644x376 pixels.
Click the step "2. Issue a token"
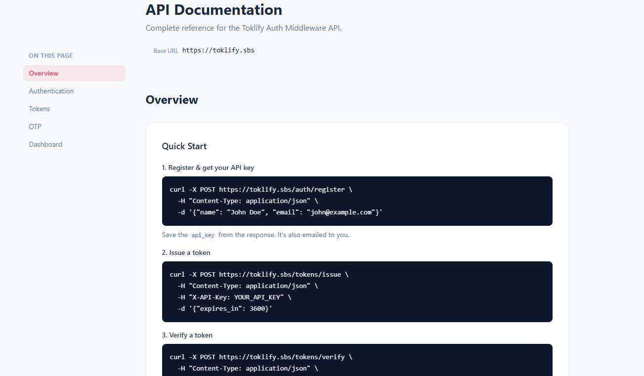pos(186,252)
